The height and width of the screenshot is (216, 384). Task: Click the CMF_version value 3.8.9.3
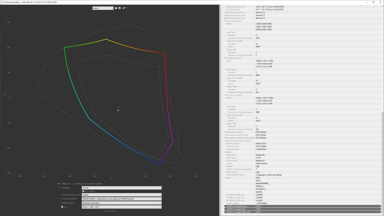(x=258, y=158)
